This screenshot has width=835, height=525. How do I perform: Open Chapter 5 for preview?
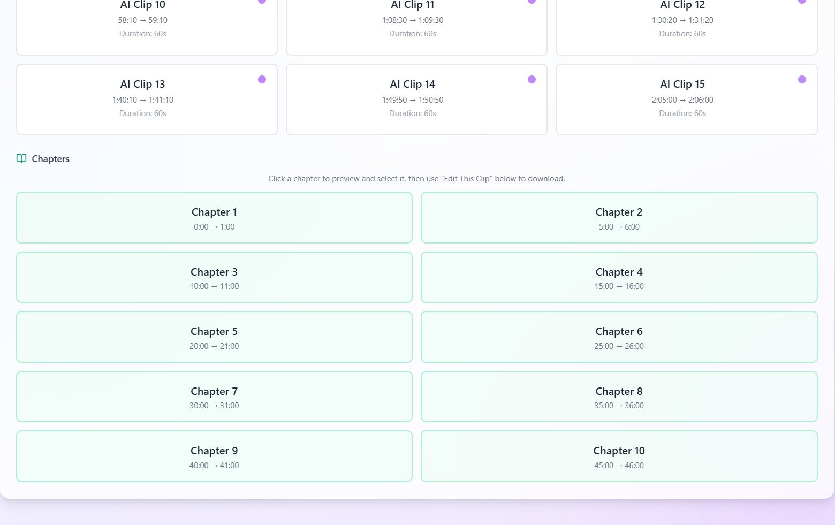coord(214,337)
